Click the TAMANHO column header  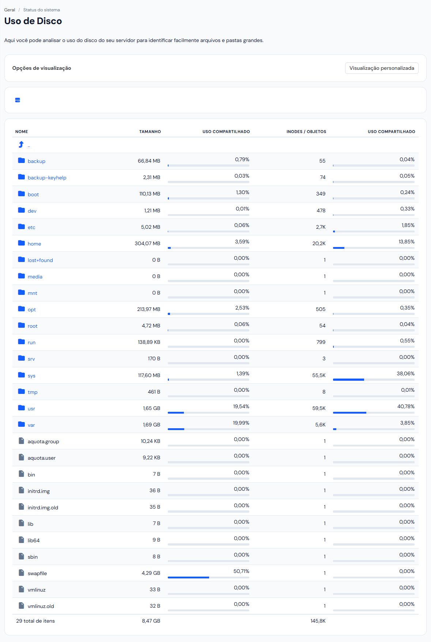coord(150,132)
